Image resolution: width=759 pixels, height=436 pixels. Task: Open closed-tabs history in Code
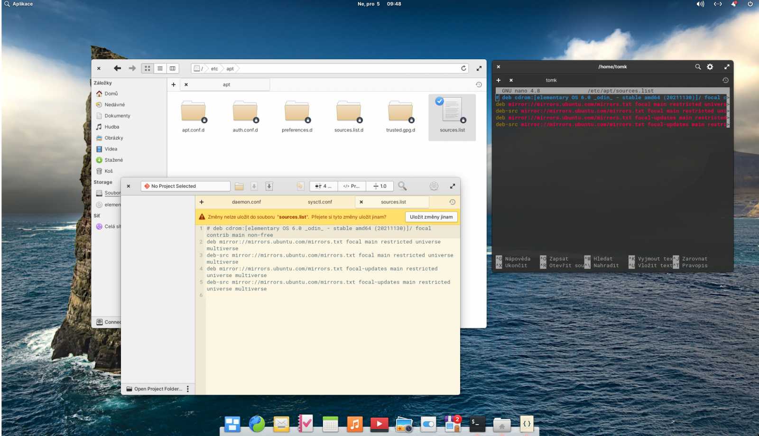[x=453, y=202]
